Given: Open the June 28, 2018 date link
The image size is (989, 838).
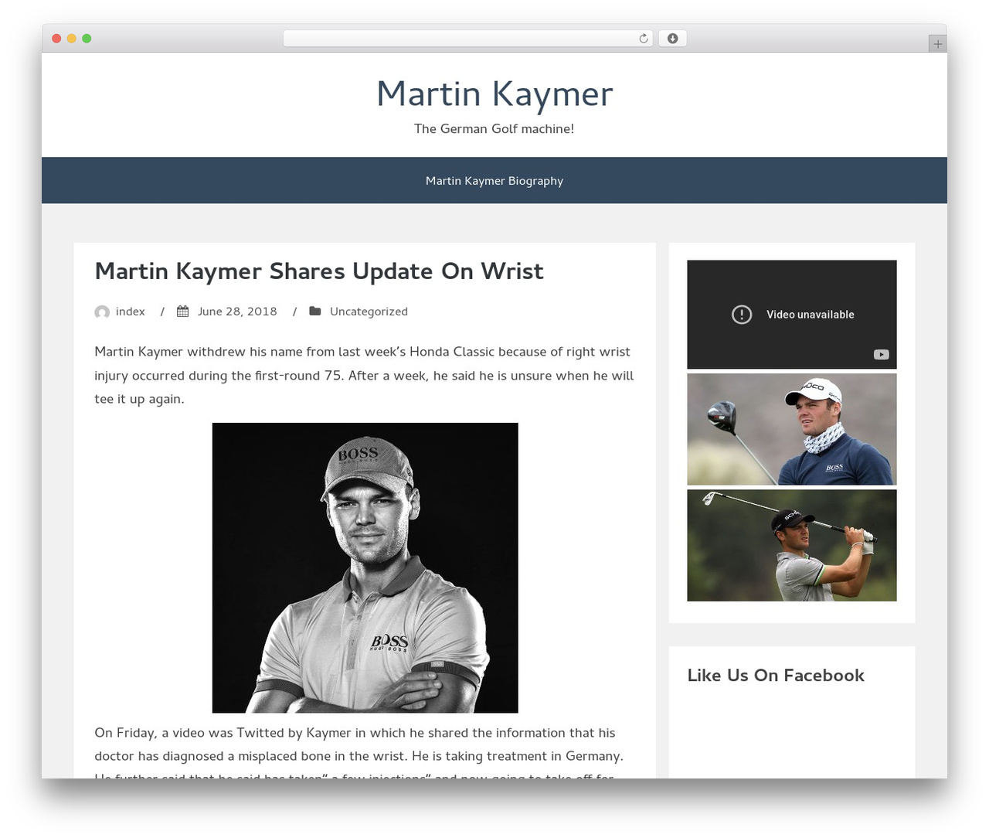Looking at the screenshot, I should pyautogui.click(x=237, y=312).
